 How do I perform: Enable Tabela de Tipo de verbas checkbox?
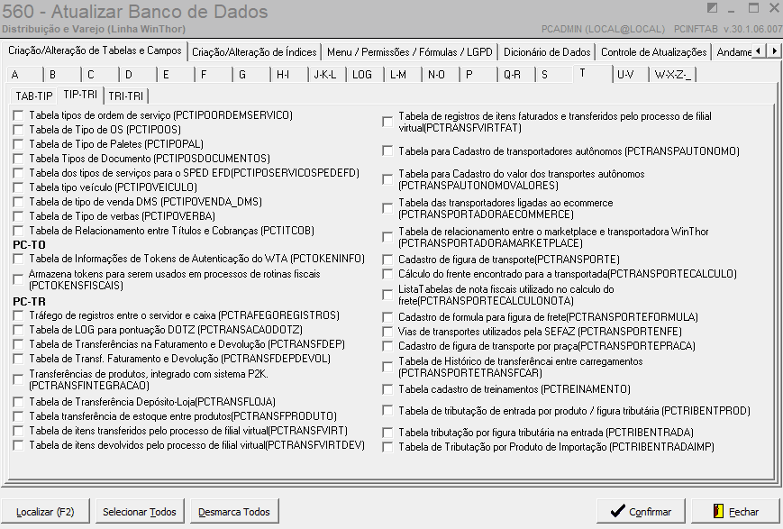pos(19,216)
